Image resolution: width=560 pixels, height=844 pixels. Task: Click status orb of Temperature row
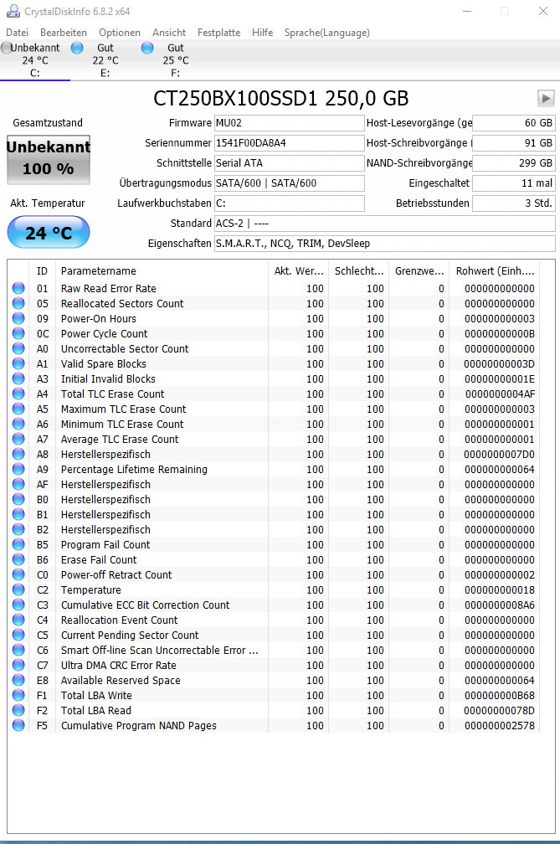(18, 589)
